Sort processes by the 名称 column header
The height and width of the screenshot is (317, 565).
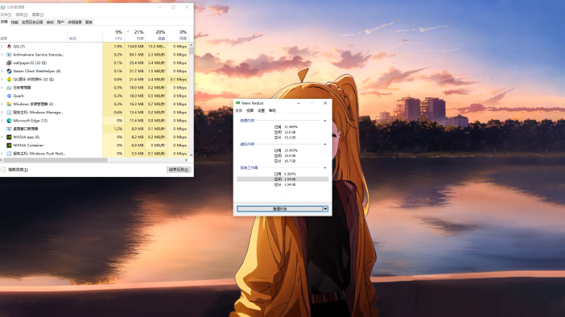coord(34,35)
